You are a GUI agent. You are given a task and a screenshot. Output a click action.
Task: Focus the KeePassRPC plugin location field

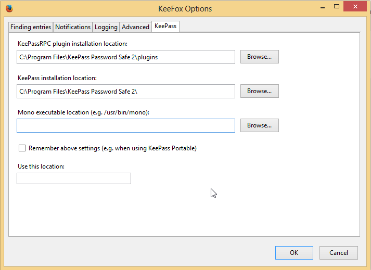[125, 57]
